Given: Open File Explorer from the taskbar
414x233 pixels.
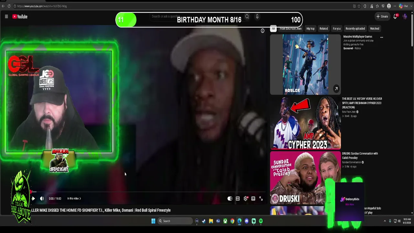Looking at the screenshot, I should click(211, 221).
